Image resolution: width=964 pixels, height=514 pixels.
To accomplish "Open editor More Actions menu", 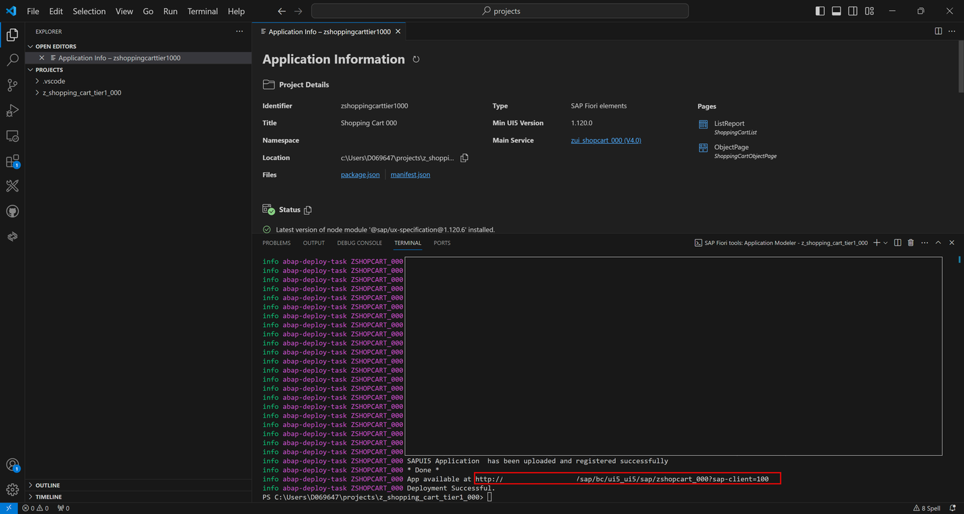I will (x=952, y=31).
